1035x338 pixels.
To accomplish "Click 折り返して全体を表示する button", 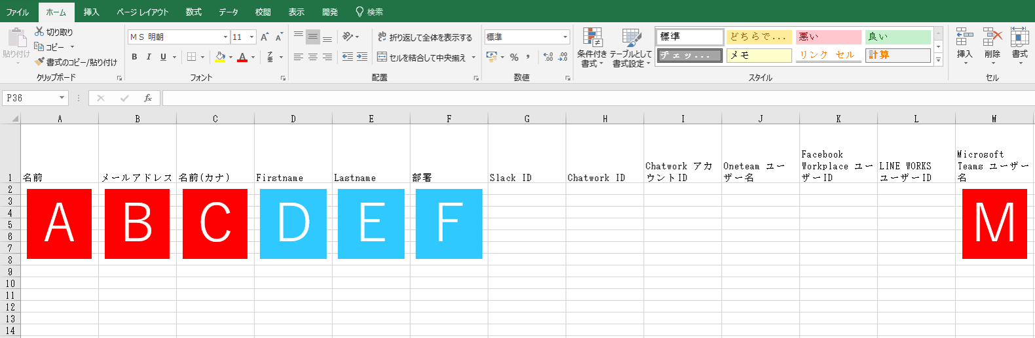I will pyautogui.click(x=424, y=37).
